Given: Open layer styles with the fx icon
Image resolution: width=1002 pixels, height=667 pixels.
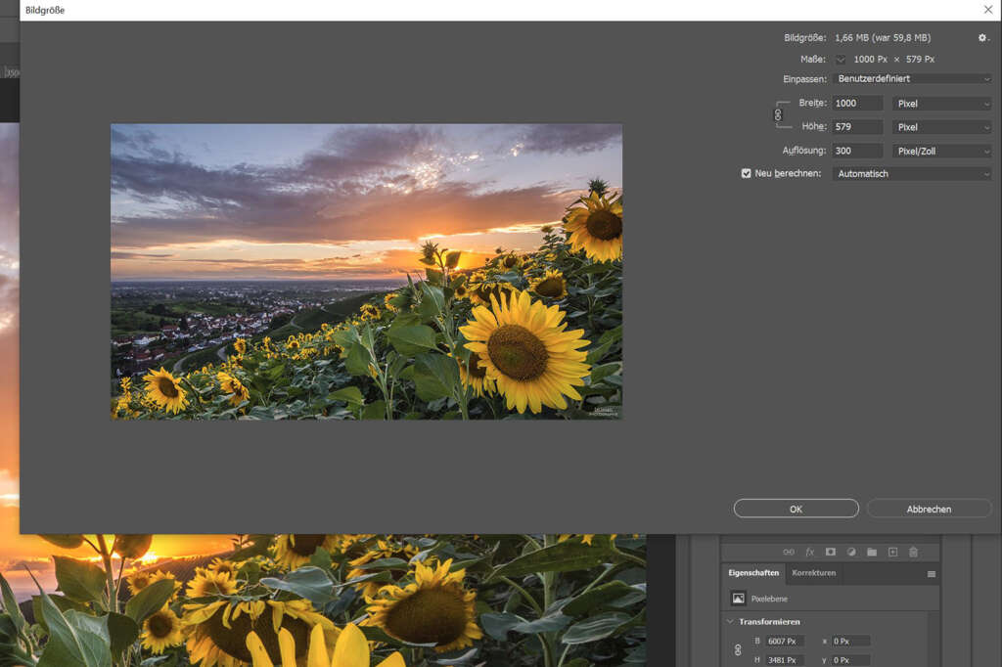Looking at the screenshot, I should pyautogui.click(x=809, y=551).
